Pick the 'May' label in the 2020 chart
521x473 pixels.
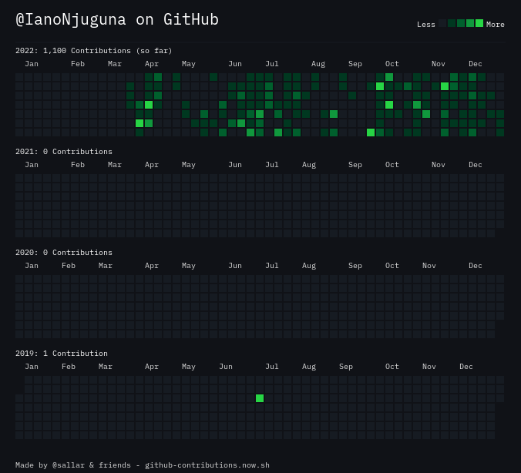[188, 266]
